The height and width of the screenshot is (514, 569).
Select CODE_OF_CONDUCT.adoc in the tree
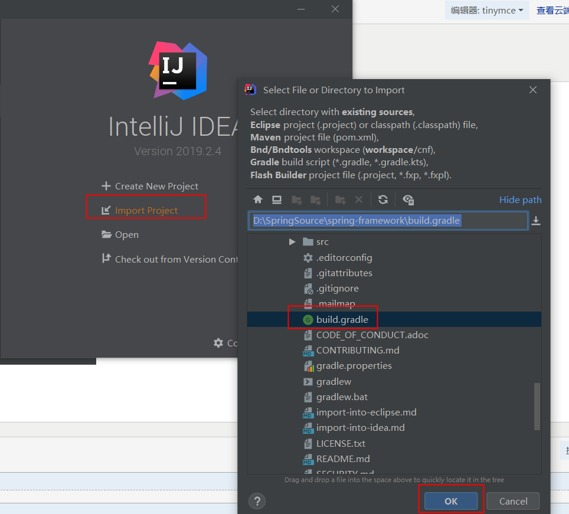(372, 335)
